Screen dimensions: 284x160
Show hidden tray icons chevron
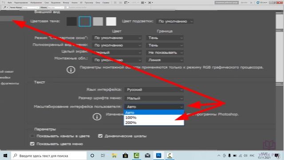click(219, 156)
